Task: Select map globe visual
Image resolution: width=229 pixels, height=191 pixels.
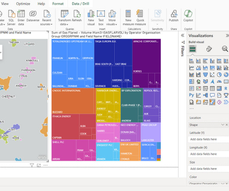Action: tap(198, 82)
